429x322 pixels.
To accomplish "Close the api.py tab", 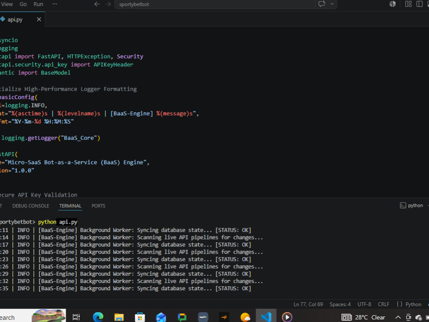I will click(x=39, y=19).
